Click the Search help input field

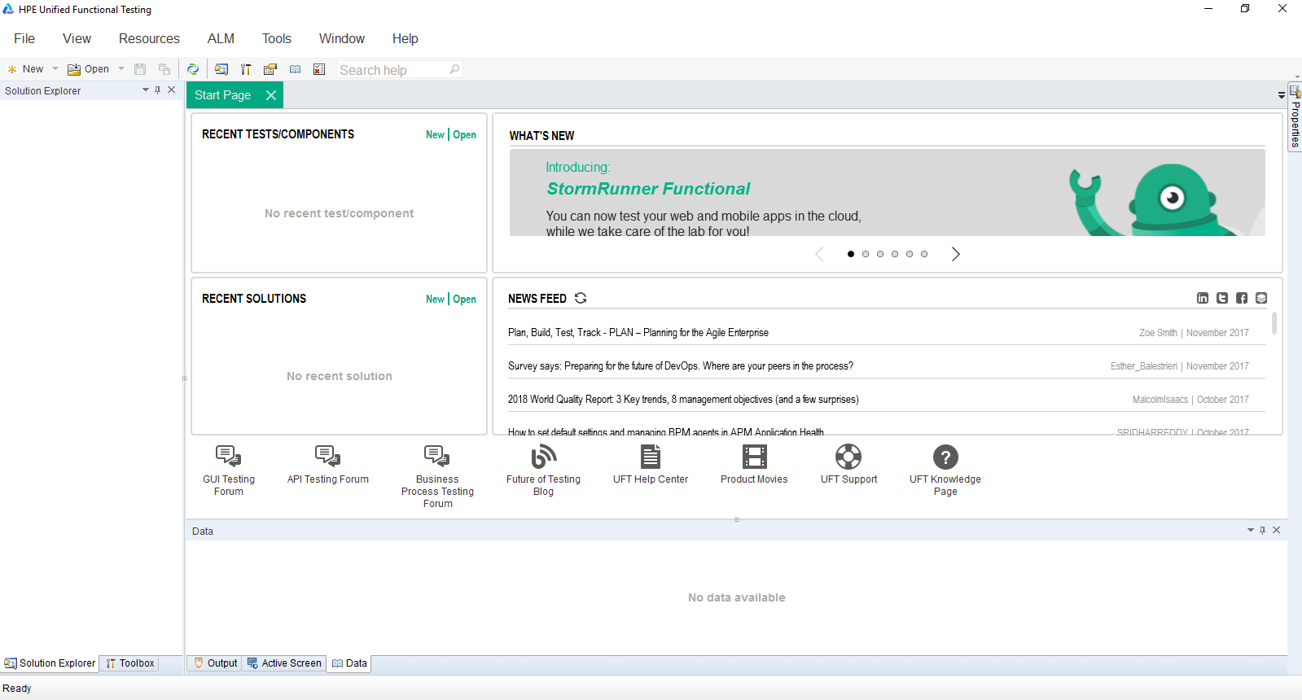coord(392,70)
